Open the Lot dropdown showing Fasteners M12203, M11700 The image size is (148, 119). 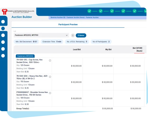coord(41,35)
